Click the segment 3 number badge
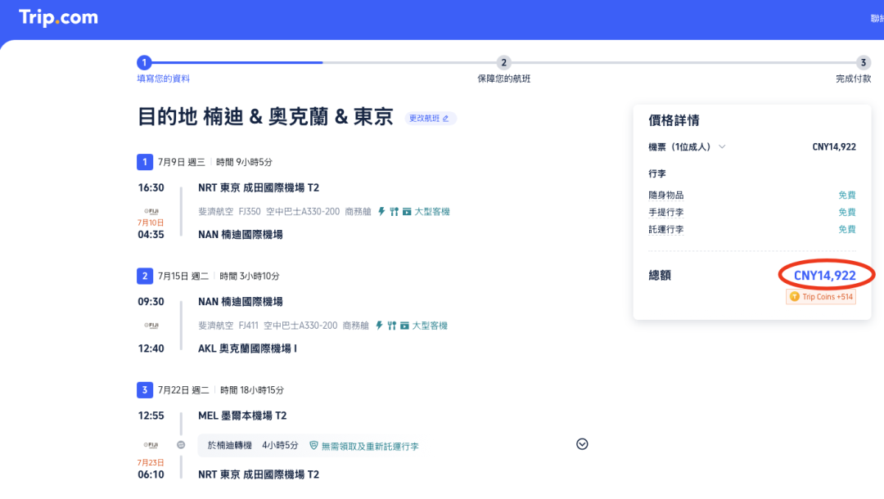The width and height of the screenshot is (884, 499). 144,389
